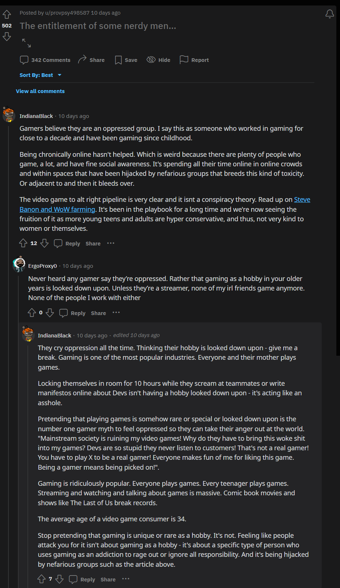Screen dimensions: 340x588
Task: Share the post
Action: coord(91,60)
